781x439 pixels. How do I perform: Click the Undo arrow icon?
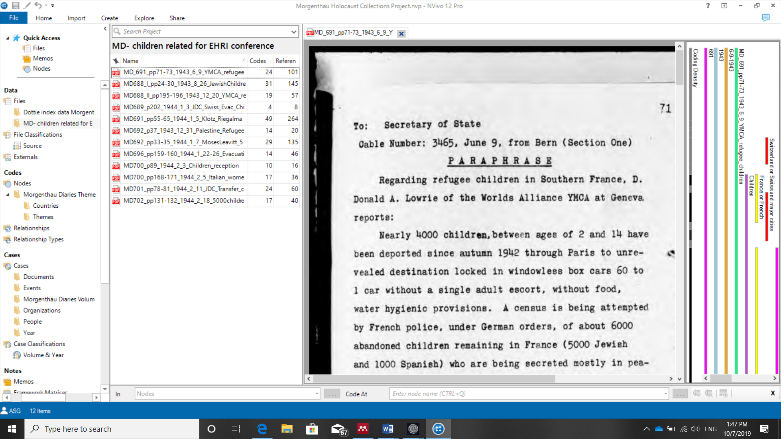[38, 6]
